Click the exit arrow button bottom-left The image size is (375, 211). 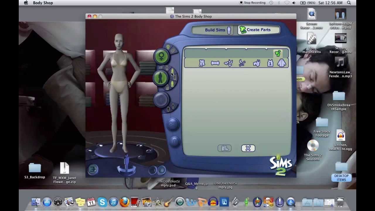point(93,169)
